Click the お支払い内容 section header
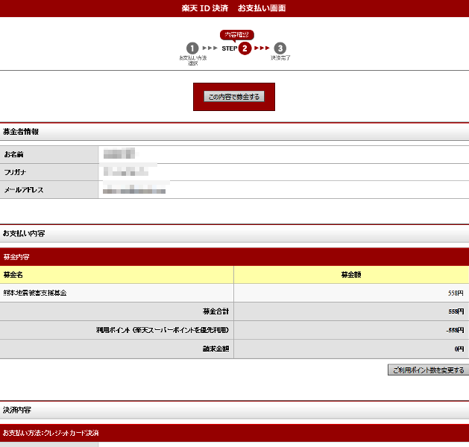This screenshot has height=447, width=469. click(234, 233)
